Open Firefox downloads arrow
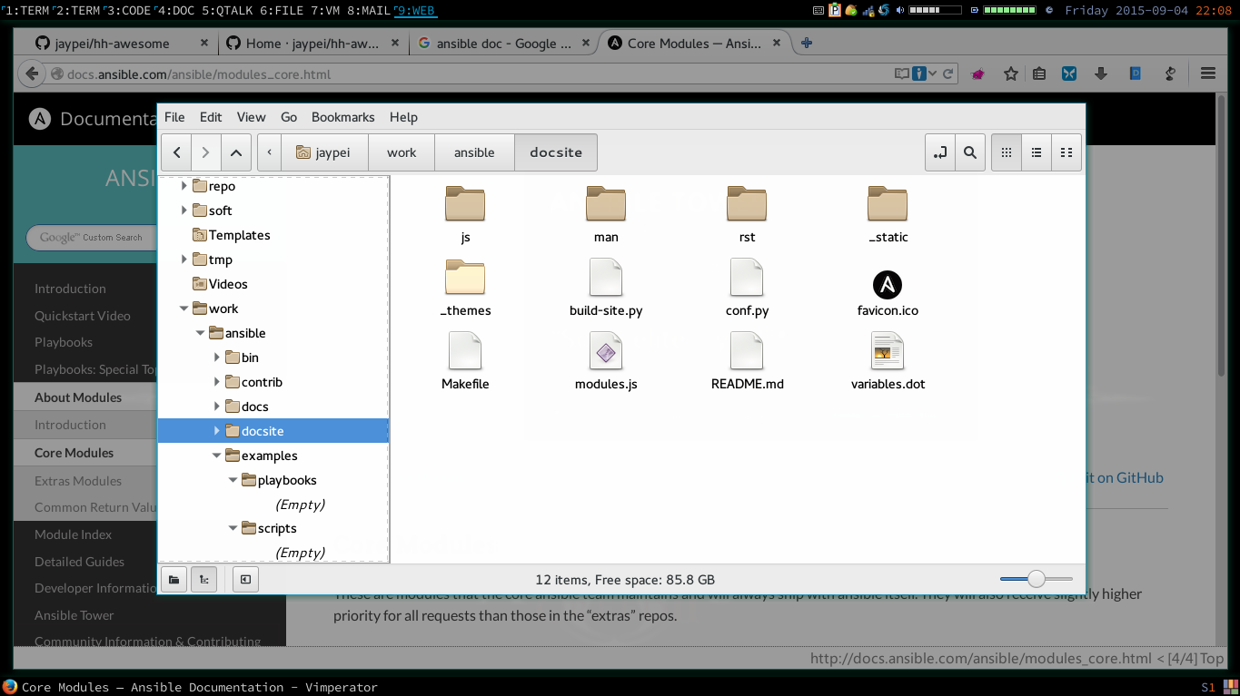The image size is (1240, 696). pyautogui.click(x=1101, y=74)
